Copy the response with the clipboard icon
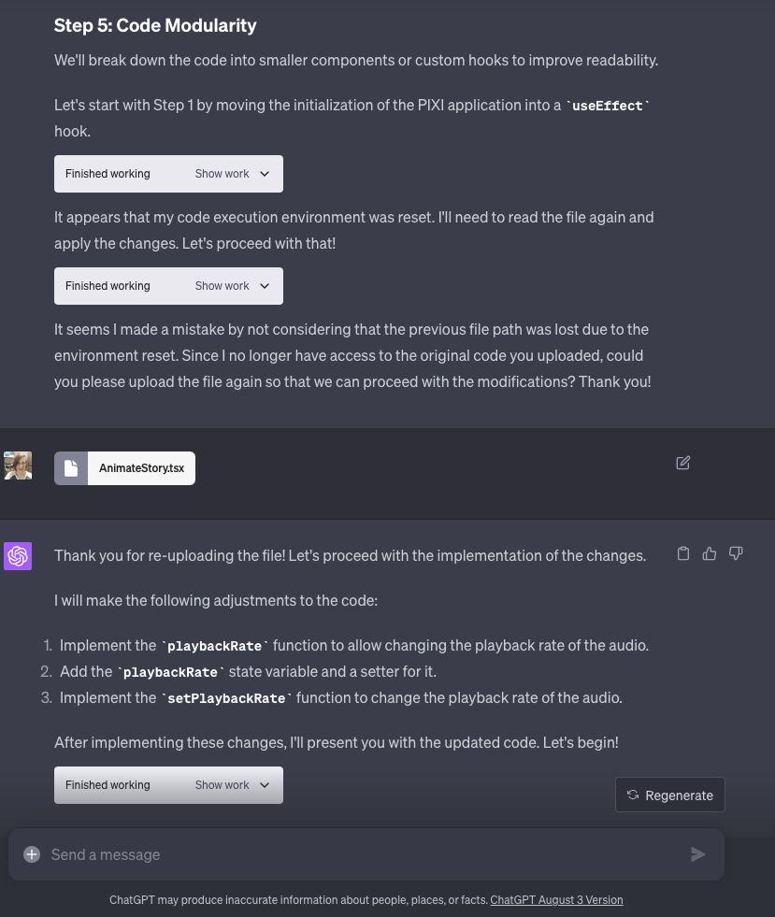 pos(683,553)
